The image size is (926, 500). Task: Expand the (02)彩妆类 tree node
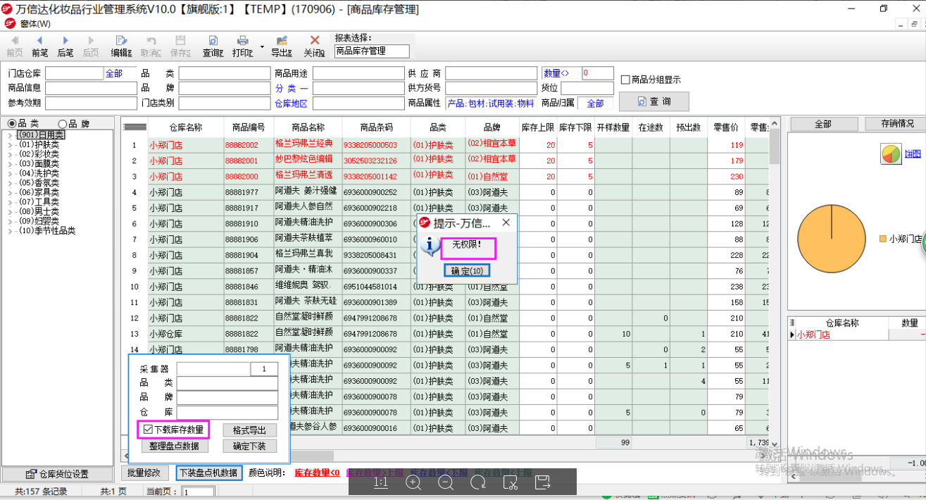tap(11, 154)
